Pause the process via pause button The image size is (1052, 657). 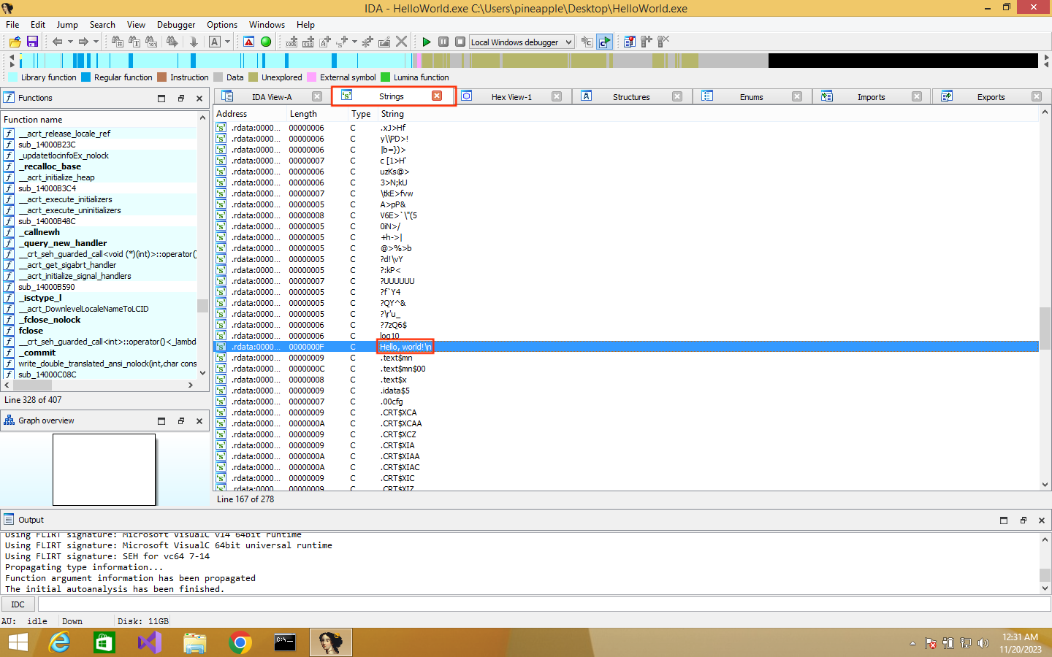[x=443, y=42]
